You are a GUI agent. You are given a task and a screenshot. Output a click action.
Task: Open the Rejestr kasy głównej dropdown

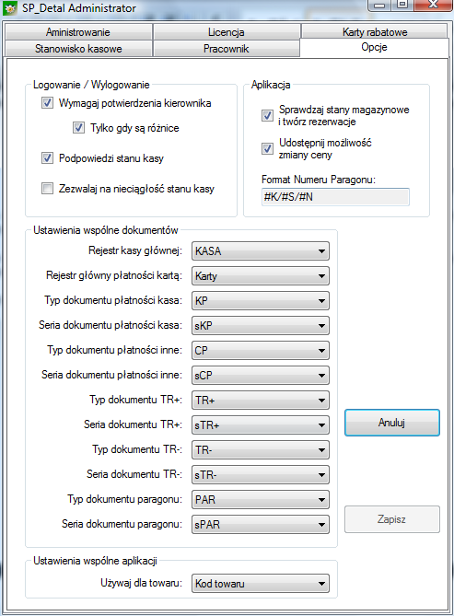tap(261, 251)
